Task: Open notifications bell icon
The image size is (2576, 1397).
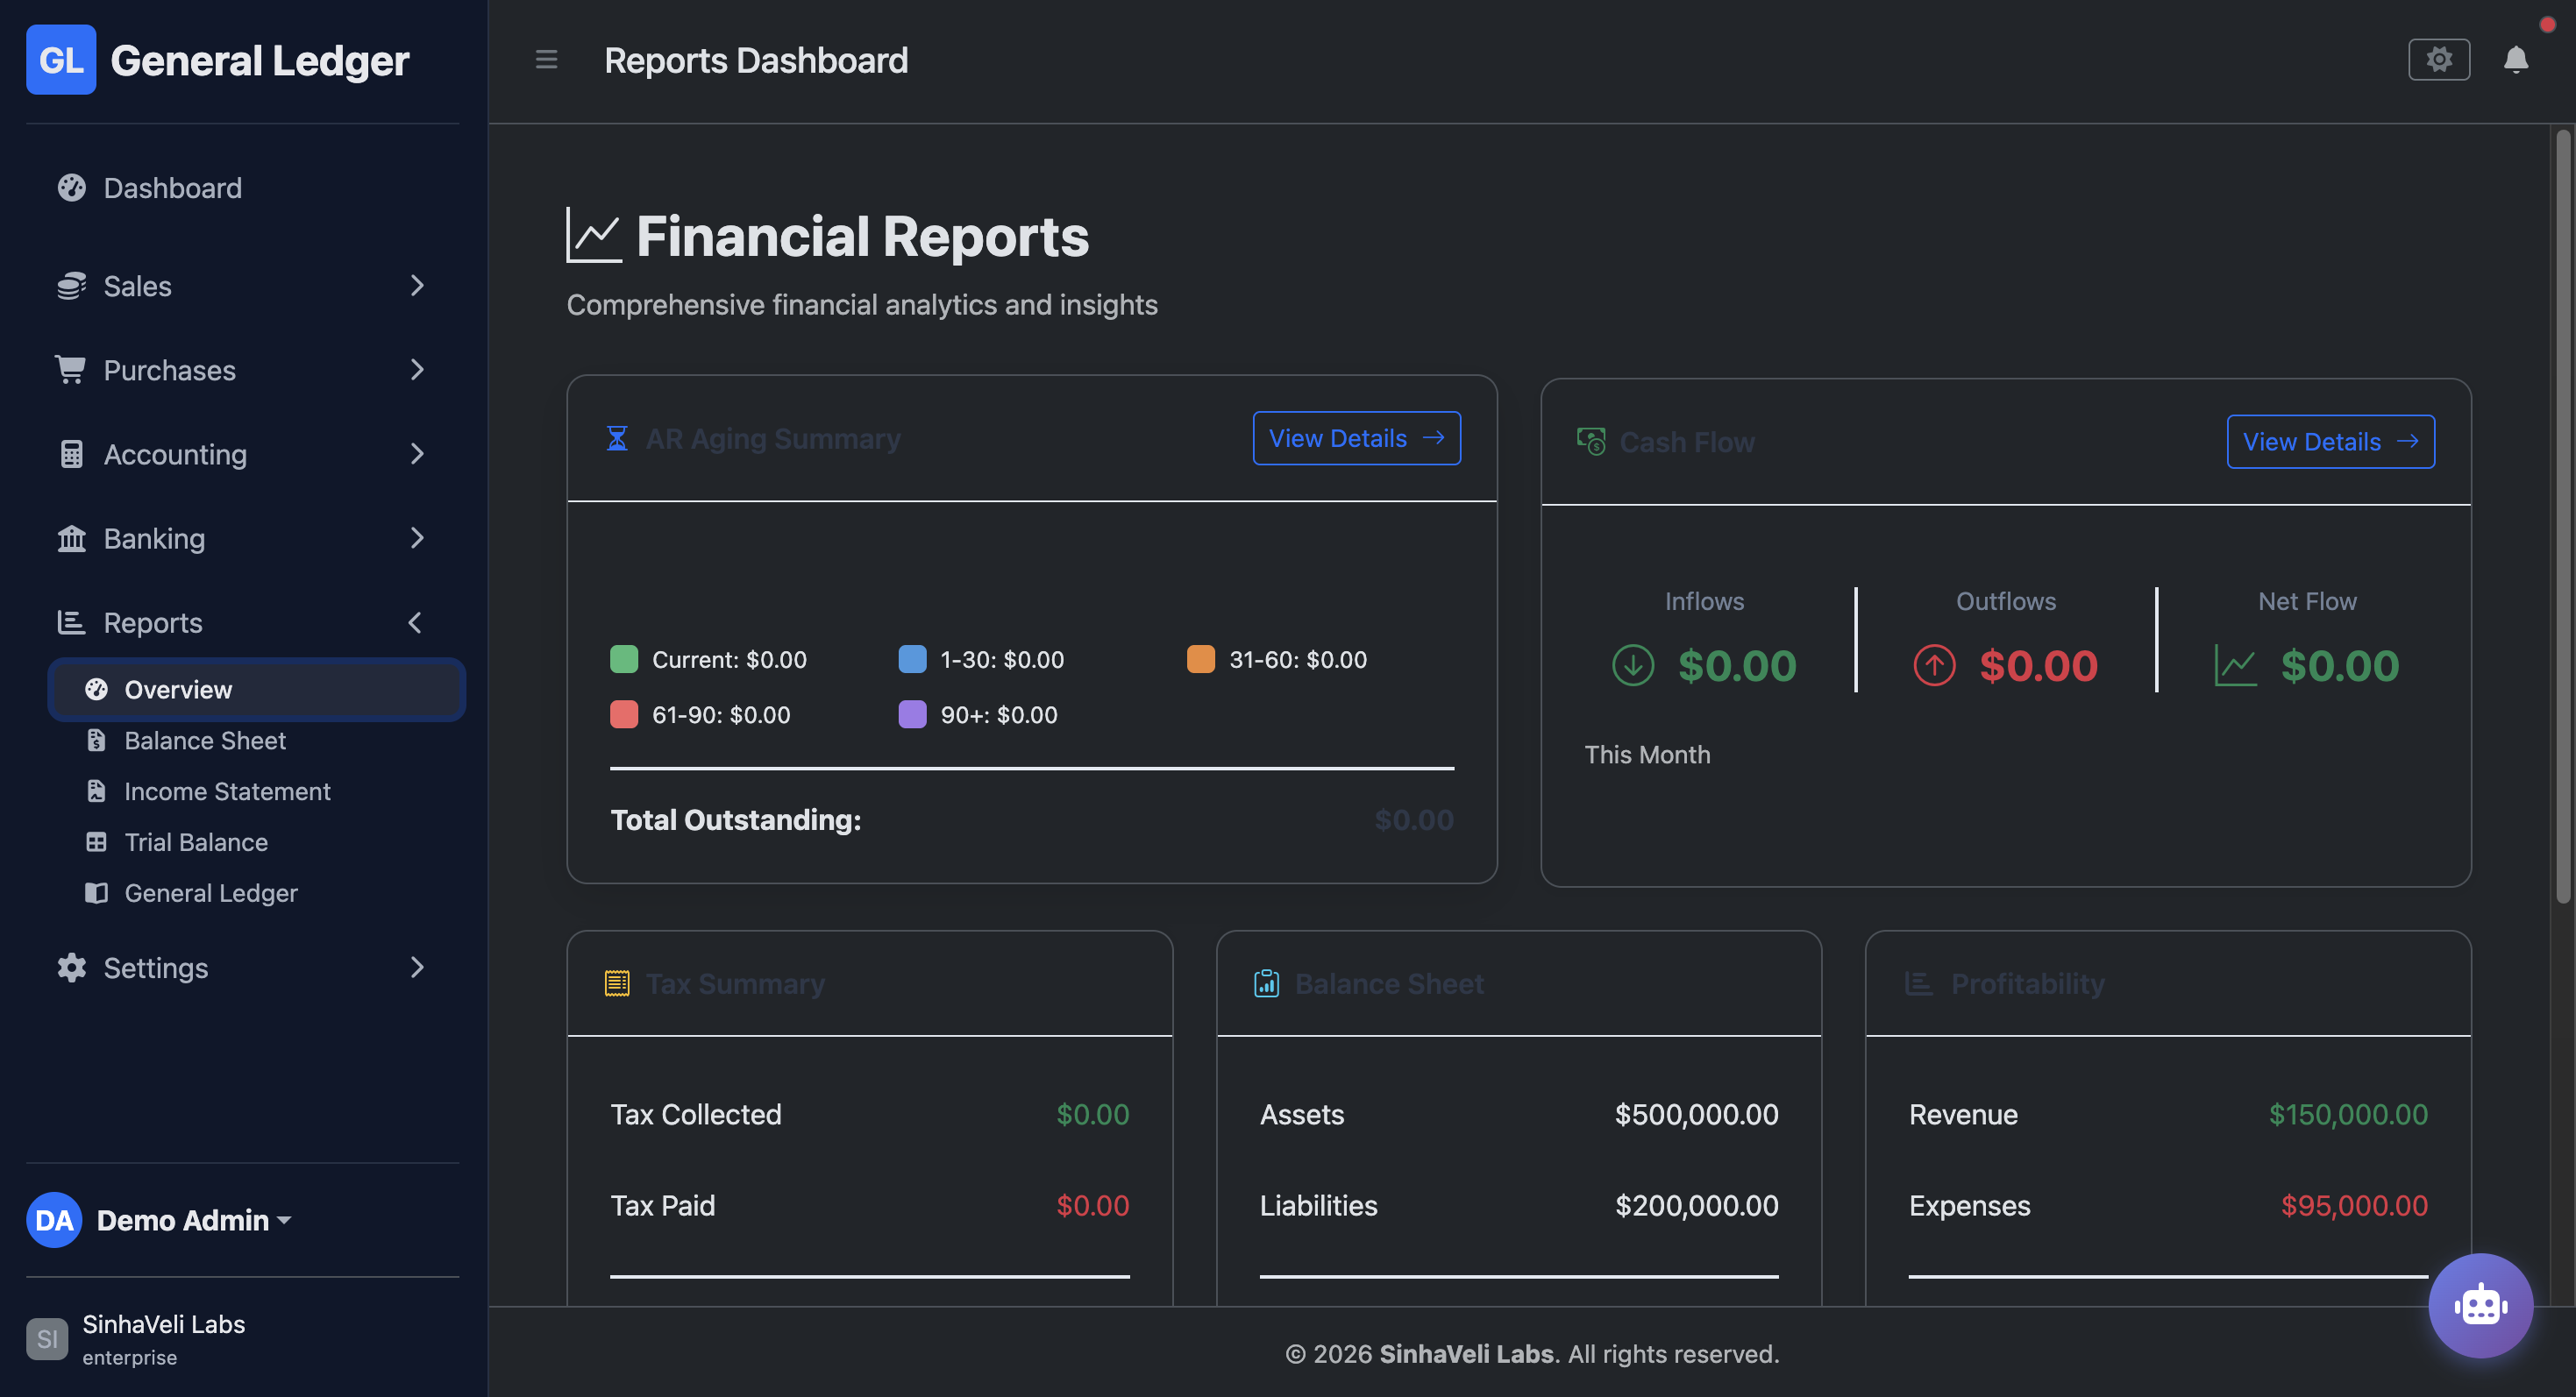Action: [2516, 60]
